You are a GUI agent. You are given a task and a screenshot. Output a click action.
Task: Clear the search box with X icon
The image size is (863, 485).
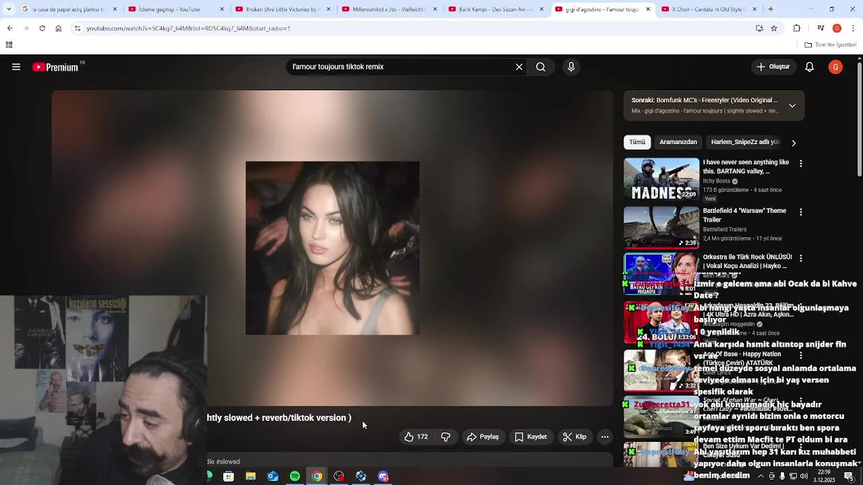(x=519, y=67)
